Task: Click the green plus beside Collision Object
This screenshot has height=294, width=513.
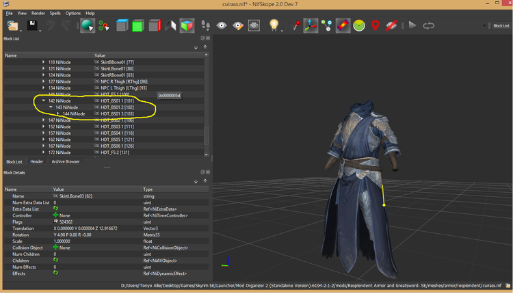Action: coord(55,248)
